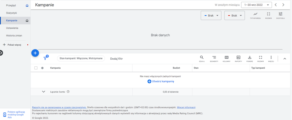Click Pobierz aplikację mobilną Google Ads link
The image size is (292, 120).
tap(16, 115)
